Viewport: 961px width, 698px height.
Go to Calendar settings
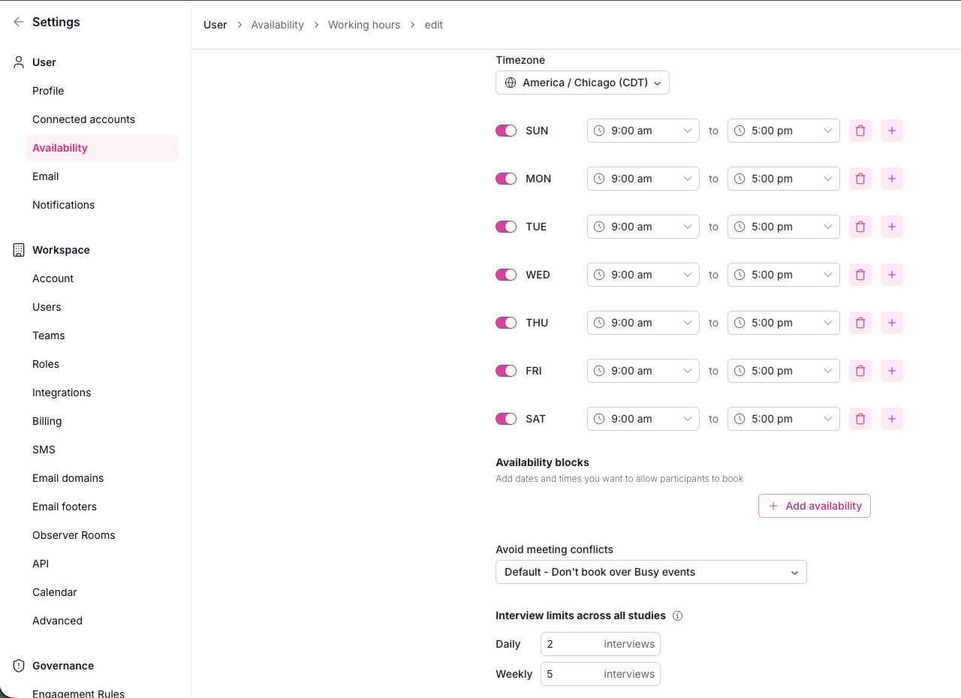tap(54, 592)
